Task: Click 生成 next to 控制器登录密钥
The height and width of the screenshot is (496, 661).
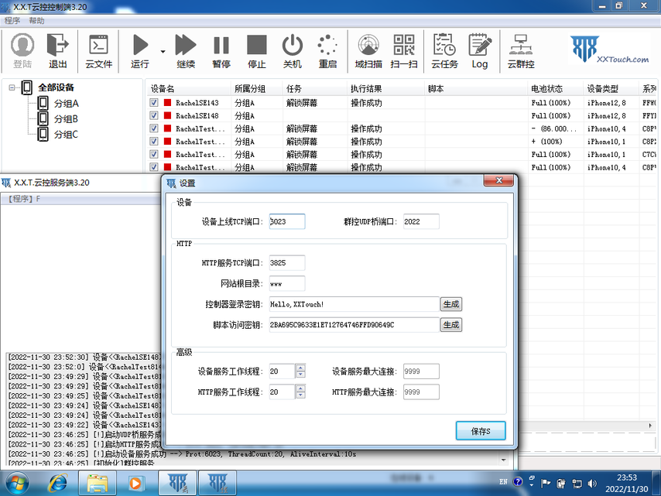Action: click(x=450, y=304)
